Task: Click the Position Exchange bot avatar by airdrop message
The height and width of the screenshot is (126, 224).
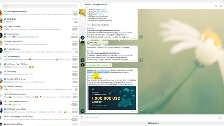Action: pyautogui.click(x=83, y=111)
